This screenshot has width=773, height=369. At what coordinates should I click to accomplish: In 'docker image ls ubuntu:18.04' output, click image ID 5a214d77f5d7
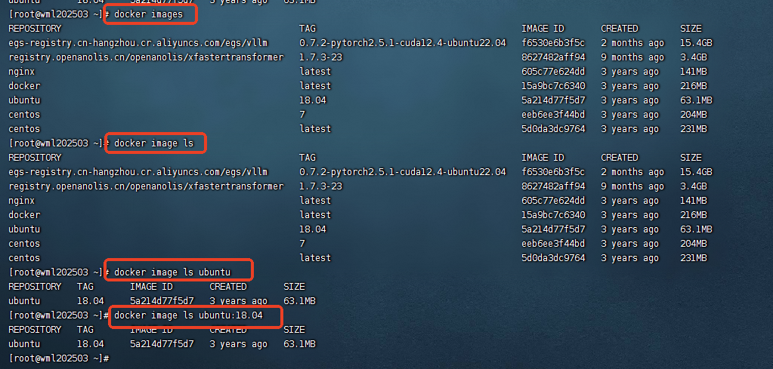coord(162,344)
